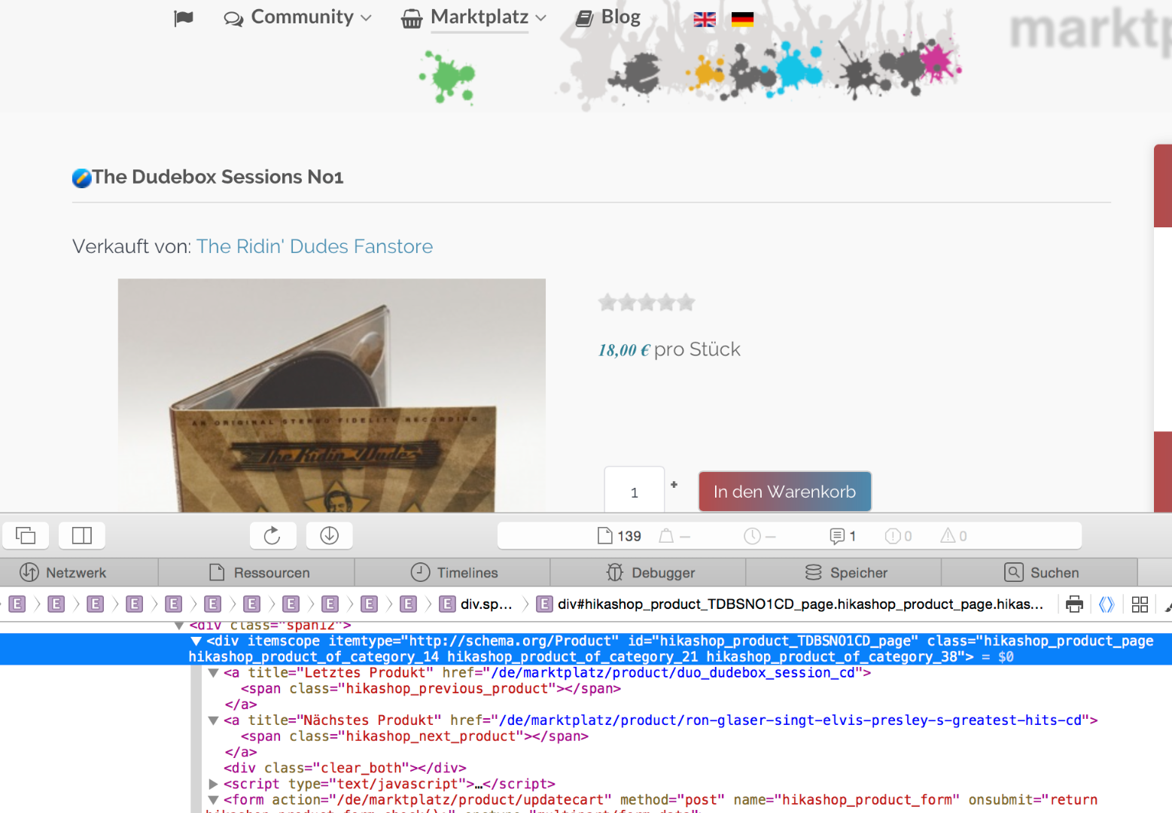Collapse the Nächstes Produkt anchor node triangle
1172x813 pixels.
213,720
